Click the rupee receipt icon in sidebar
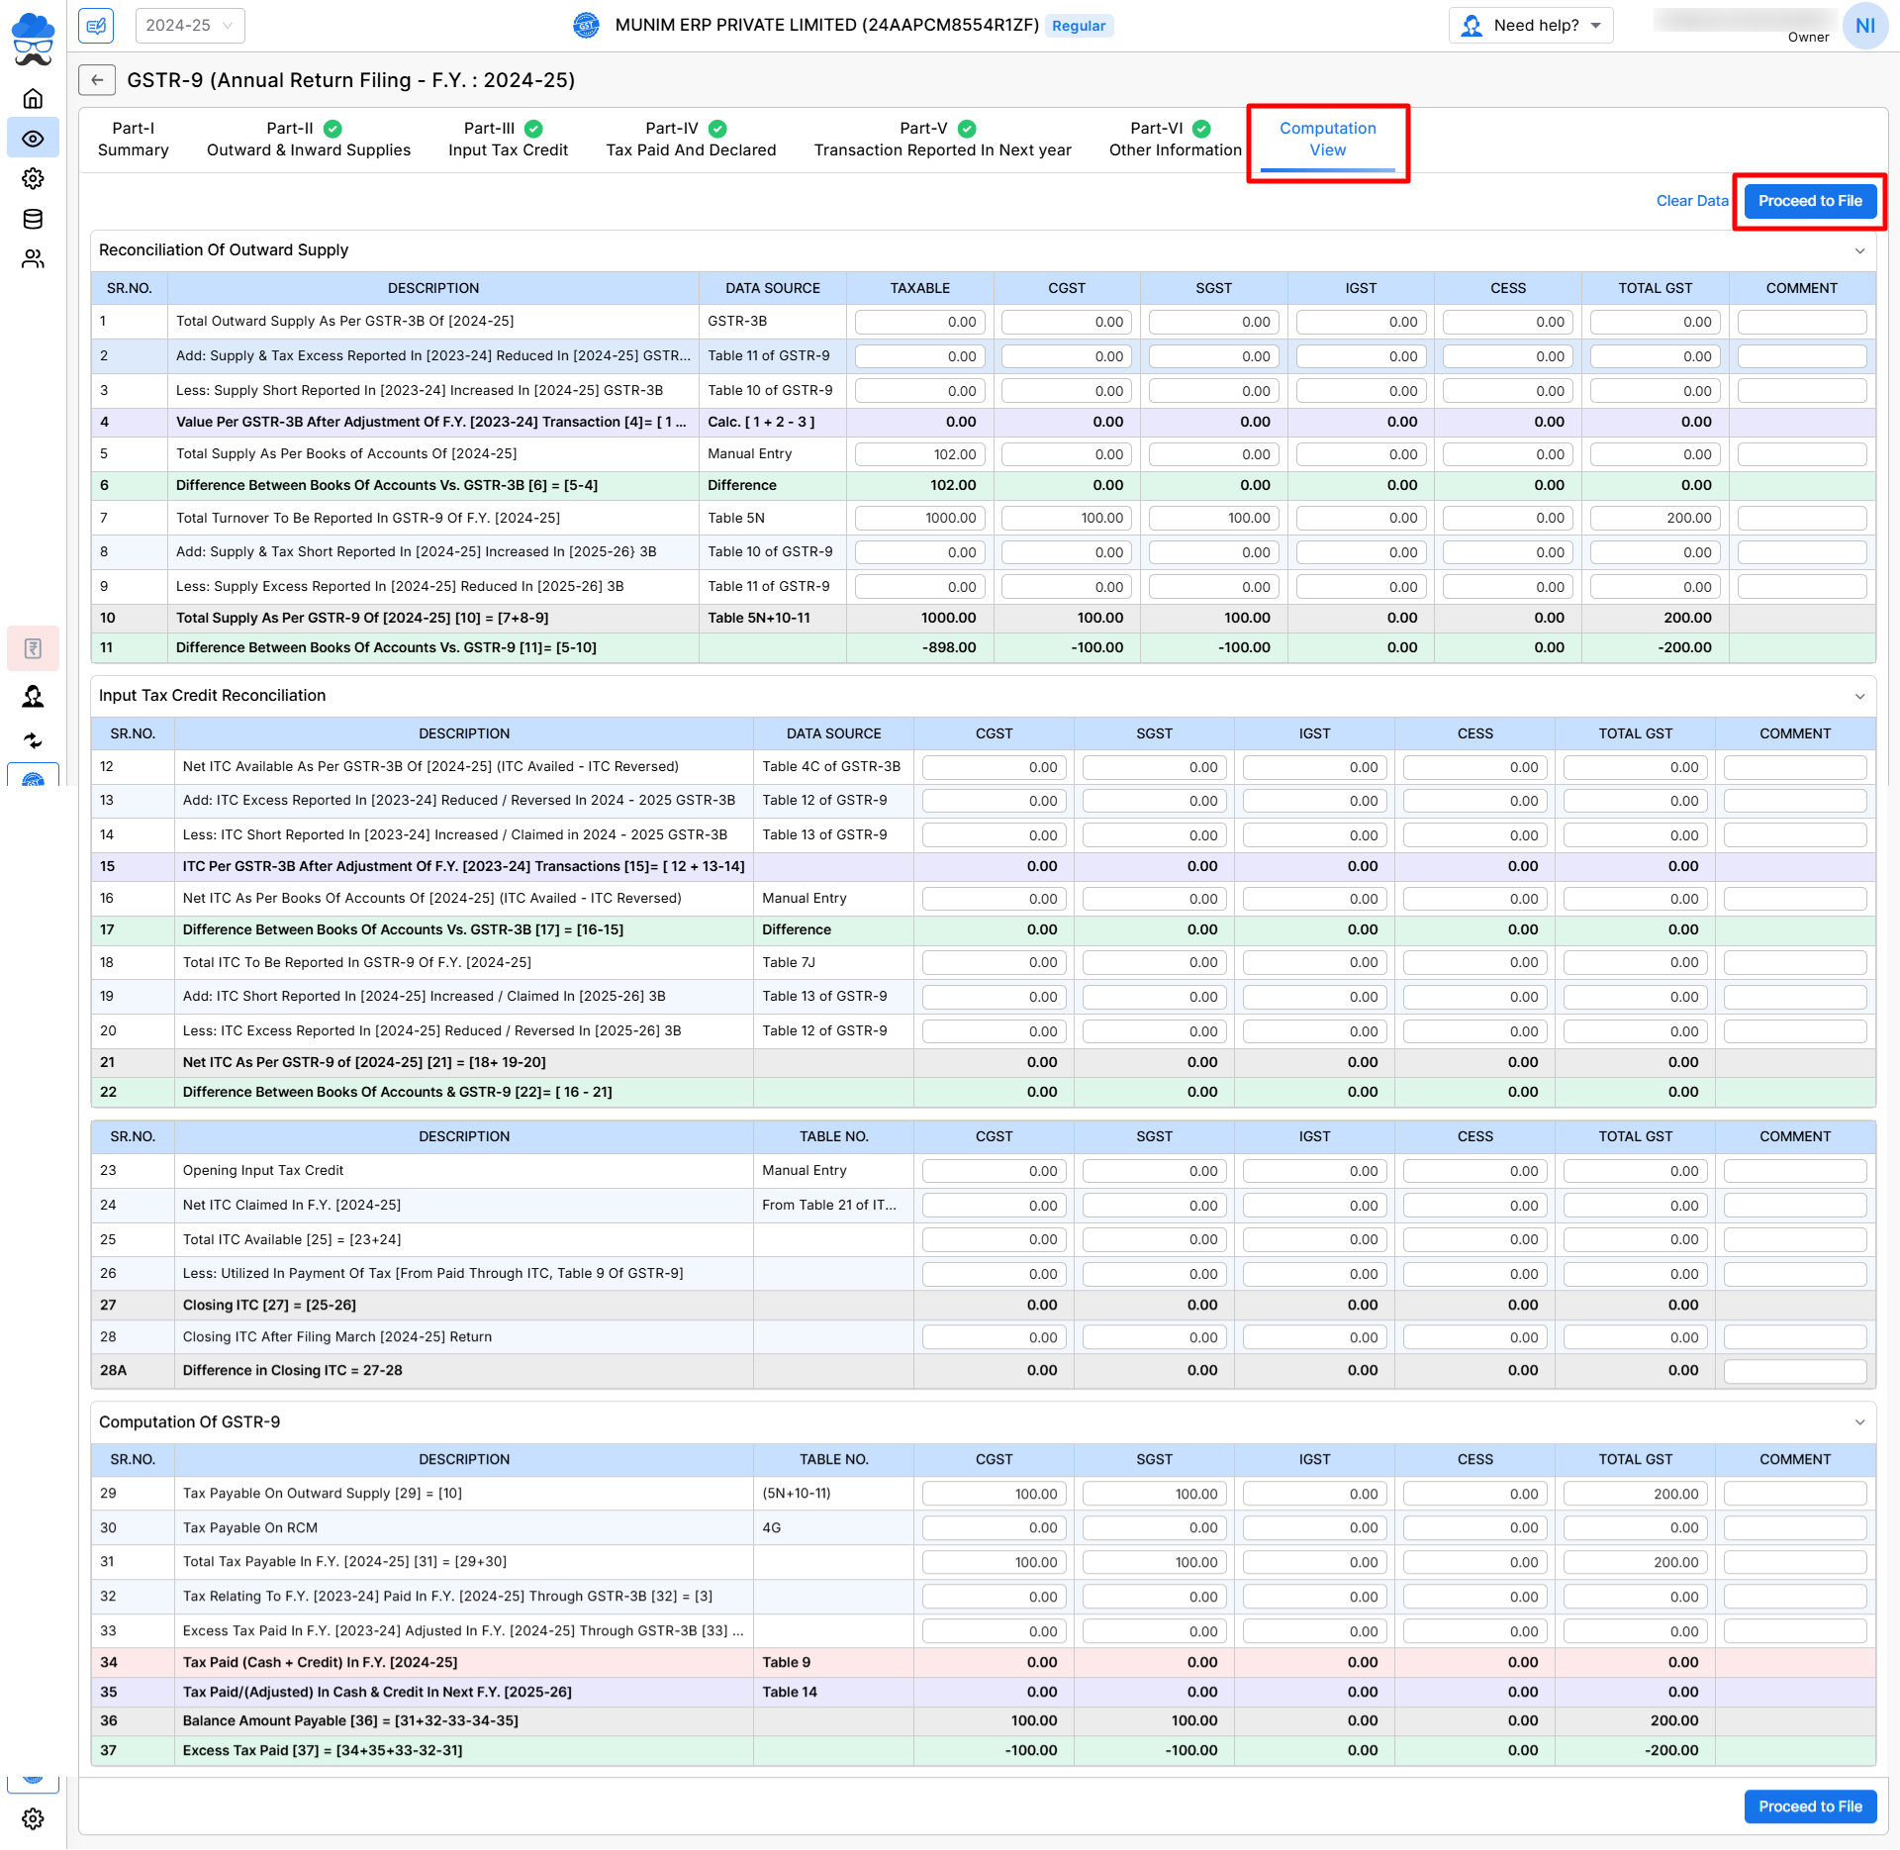Image resolution: width=1900 pixels, height=1850 pixels. [33, 648]
